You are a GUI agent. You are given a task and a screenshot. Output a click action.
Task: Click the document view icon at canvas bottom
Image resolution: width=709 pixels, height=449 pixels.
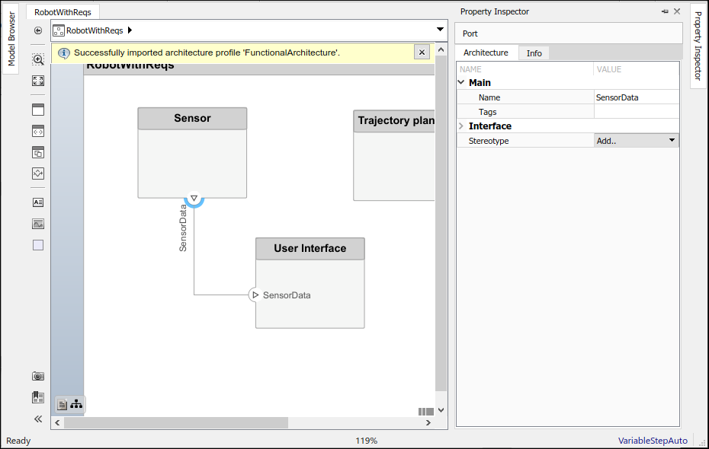point(63,404)
